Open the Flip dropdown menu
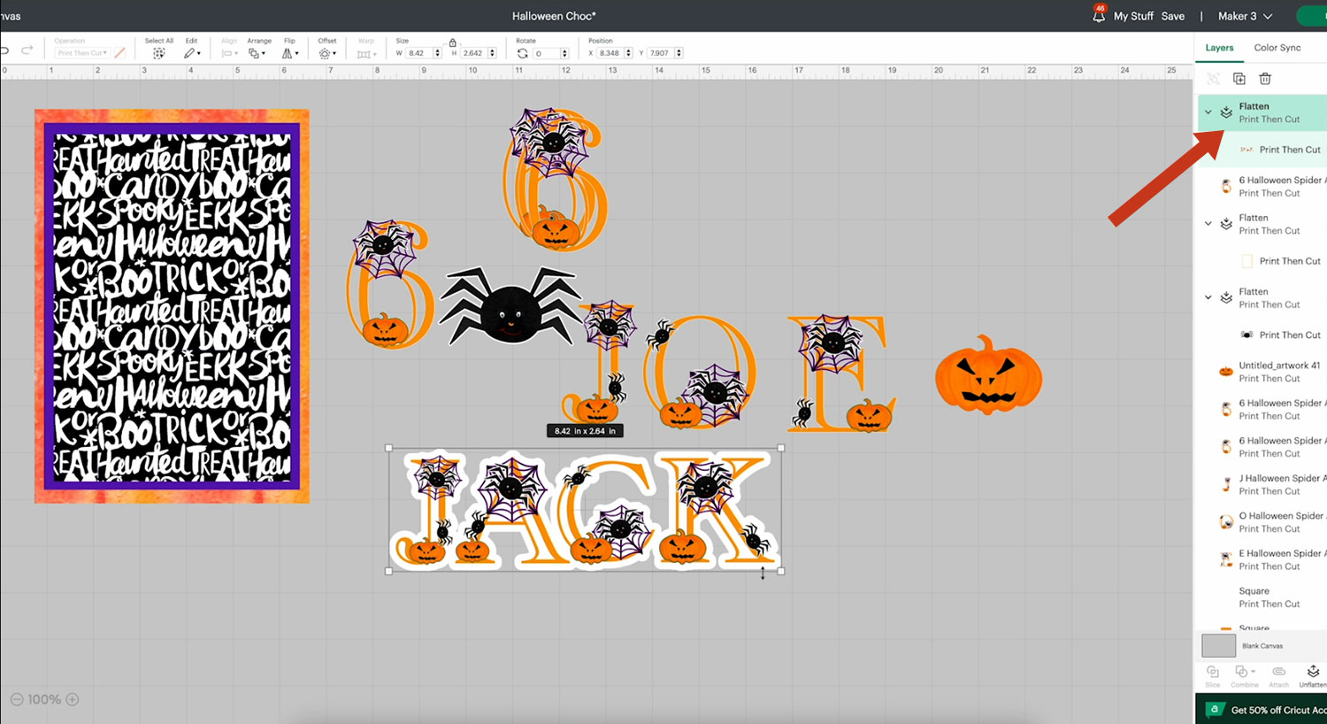Viewport: 1327px width, 724px height. pos(290,53)
